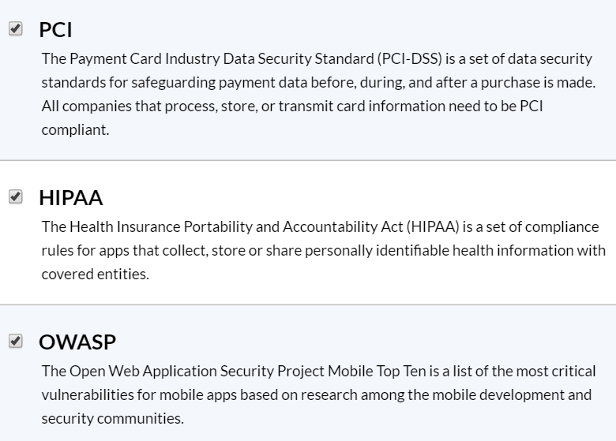
Task: Uncheck the PCI compliance checkbox
Action: [x=15, y=28]
